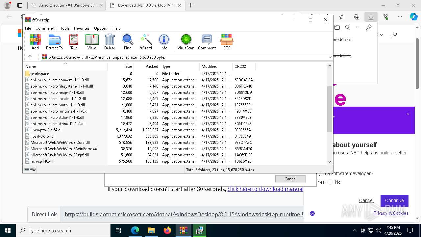
Task: Select Microsoft.Web.WebView2.Wpf.dll file
Action: (x=60, y=155)
